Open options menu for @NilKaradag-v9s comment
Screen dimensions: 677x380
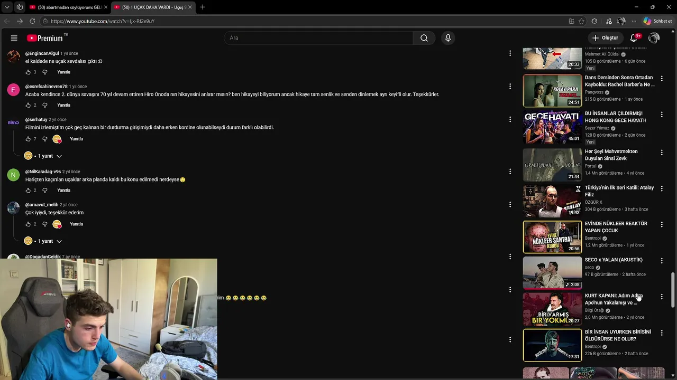click(x=510, y=172)
